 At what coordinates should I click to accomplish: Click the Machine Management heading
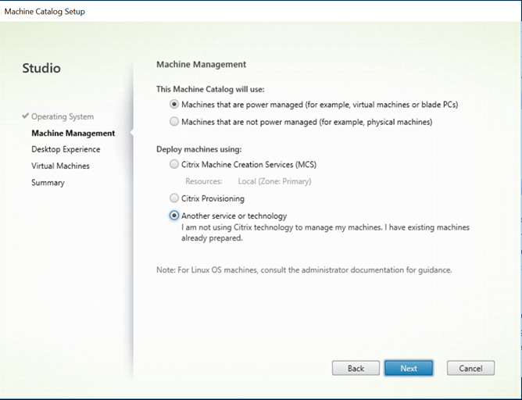click(202, 64)
